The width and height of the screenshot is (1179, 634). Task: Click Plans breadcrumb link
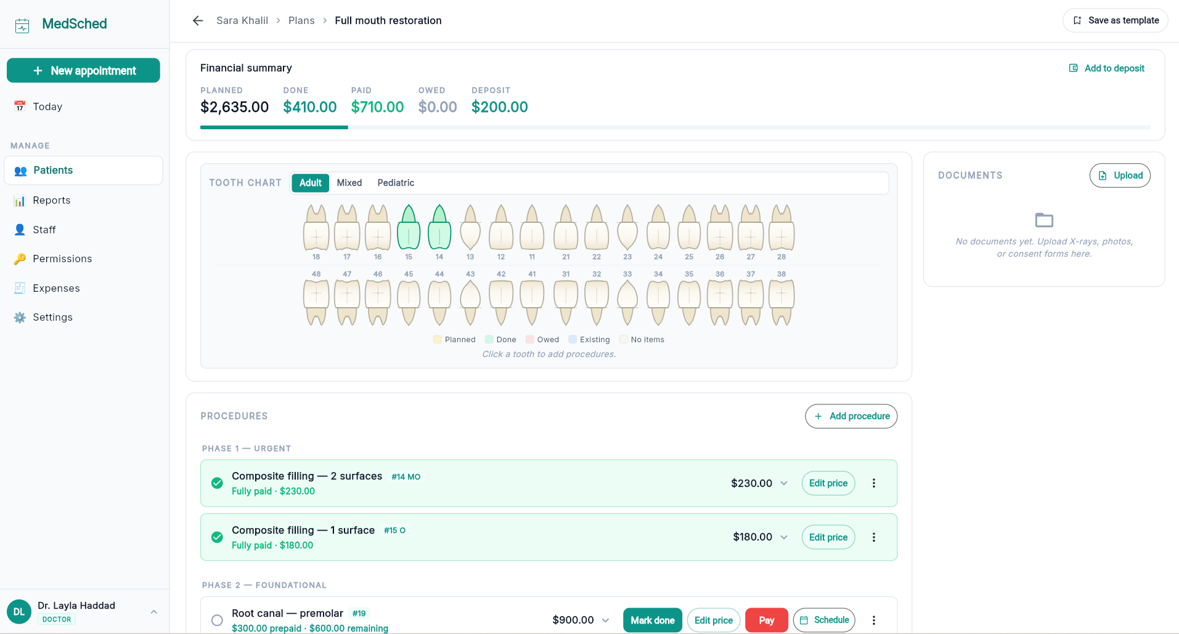tap(301, 21)
